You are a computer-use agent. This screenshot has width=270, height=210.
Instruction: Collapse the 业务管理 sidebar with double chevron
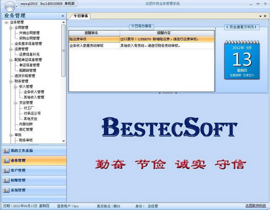63,16
